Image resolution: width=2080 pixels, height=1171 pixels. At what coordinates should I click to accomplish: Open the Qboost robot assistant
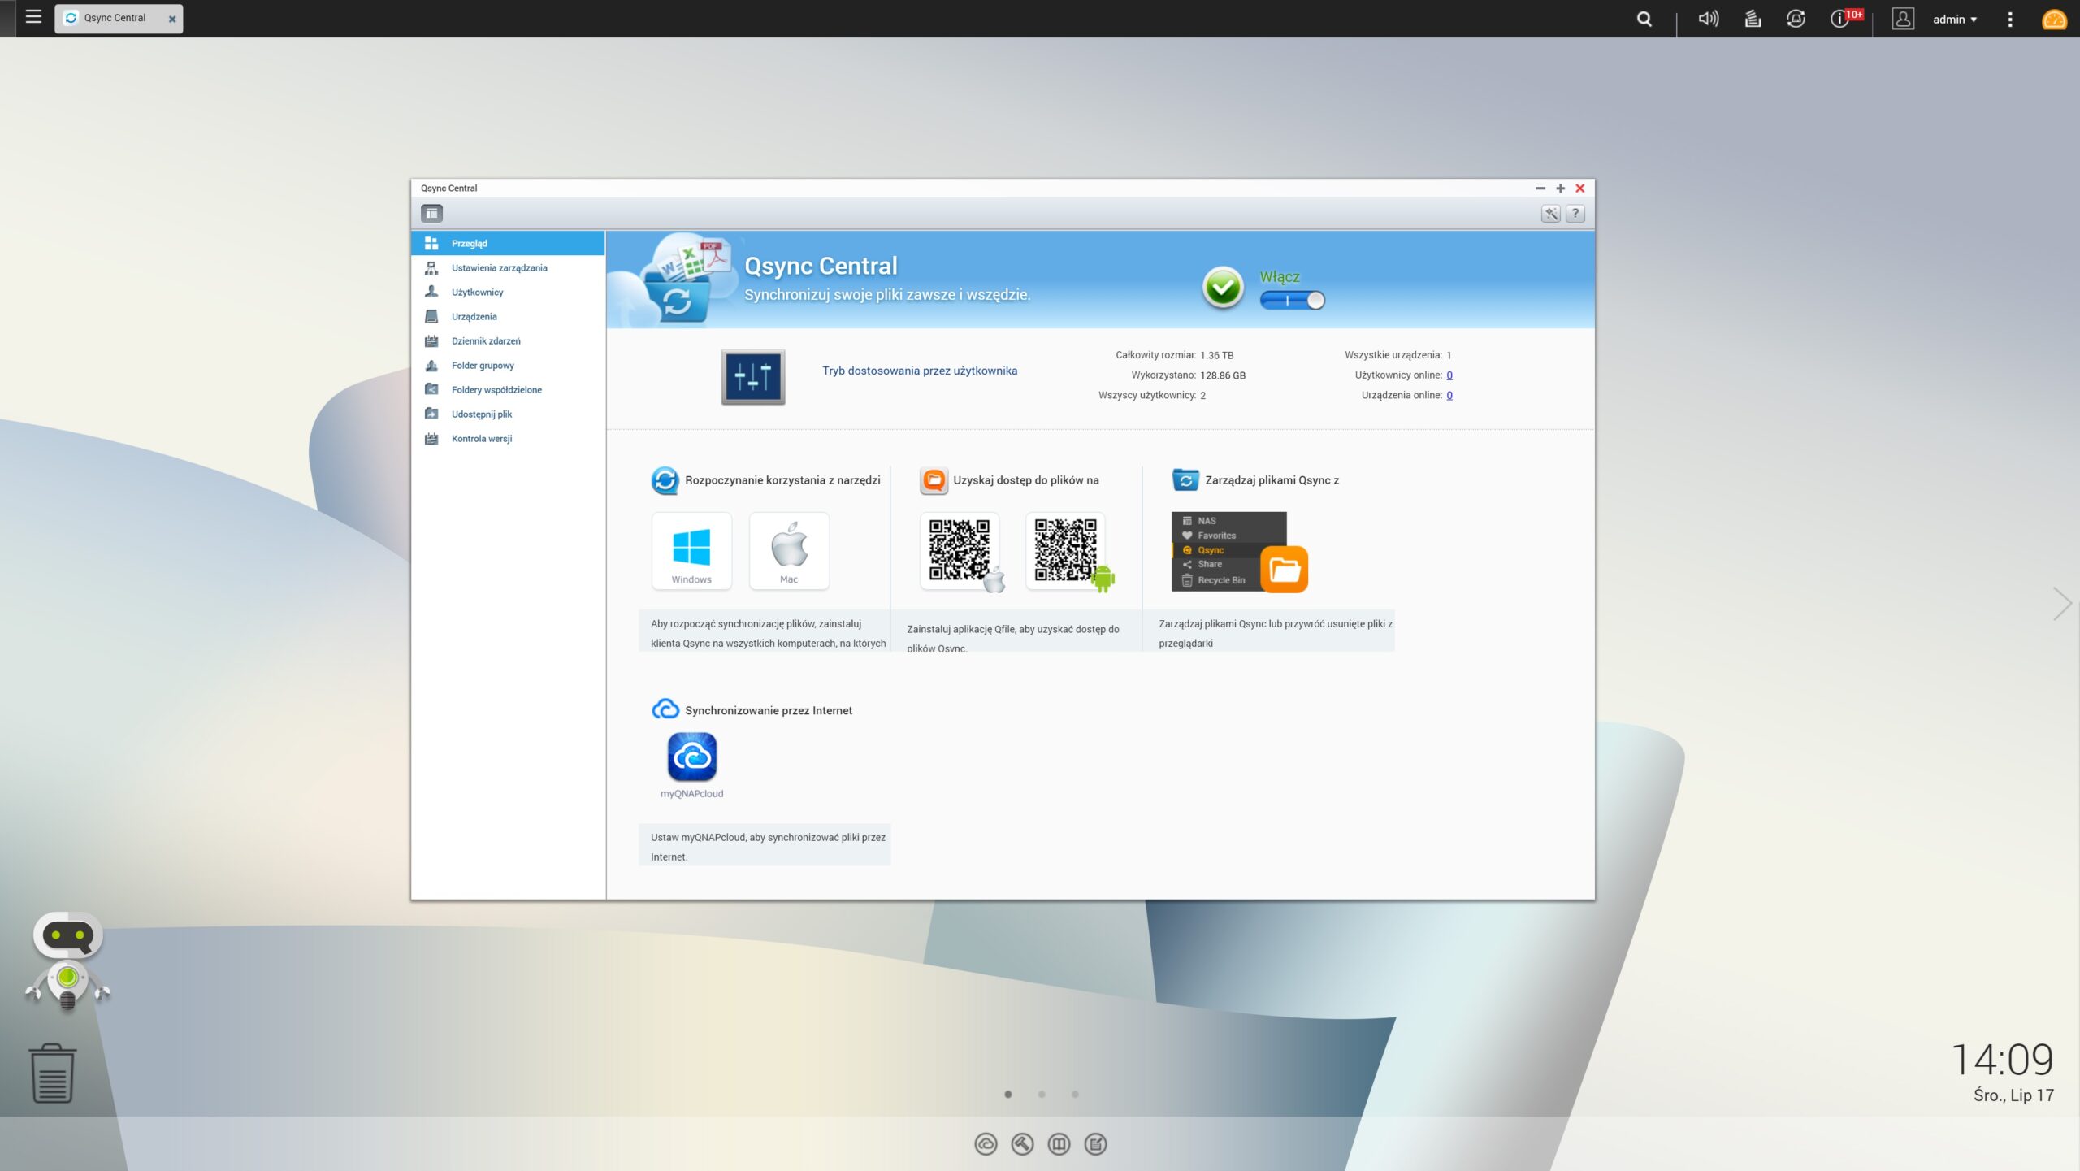pyautogui.click(x=67, y=961)
